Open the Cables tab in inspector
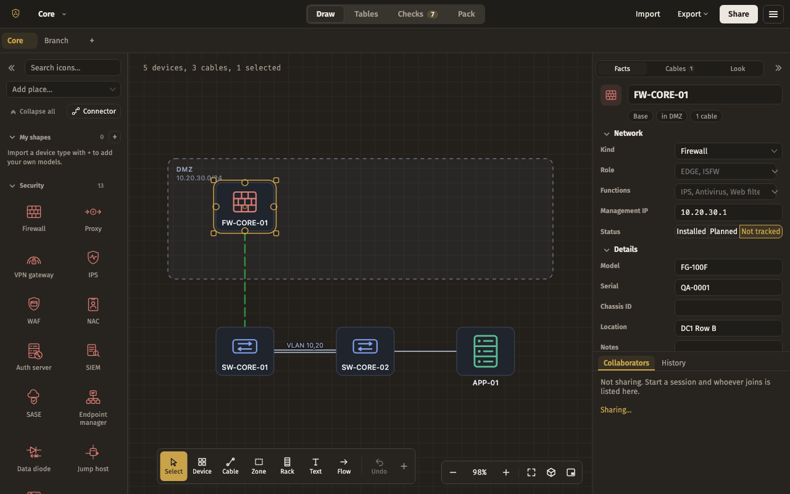This screenshot has height=494, width=790. [680, 69]
